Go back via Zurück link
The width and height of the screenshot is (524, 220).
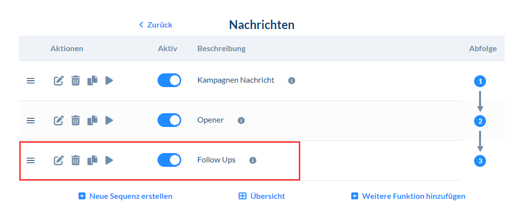(x=156, y=25)
